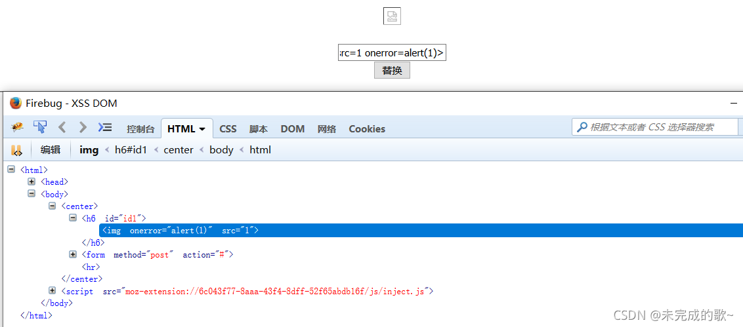Click the break on mutate icon
The width and height of the screenshot is (743, 327).
16,151
